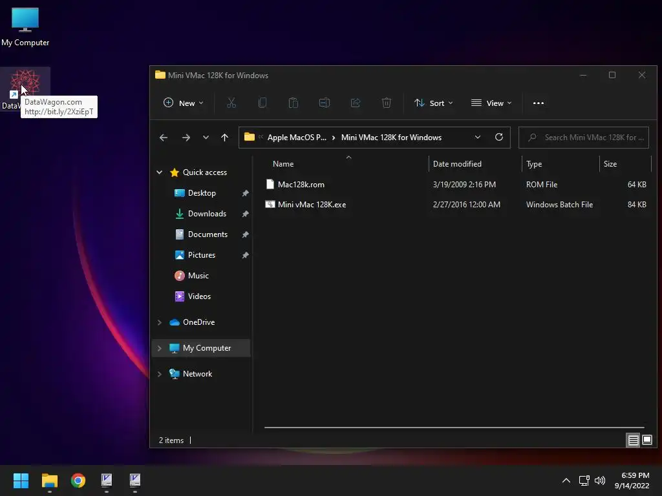The width and height of the screenshot is (662, 496).
Task: Switch to second Mini vMac taskbar icon
Action: click(x=134, y=480)
